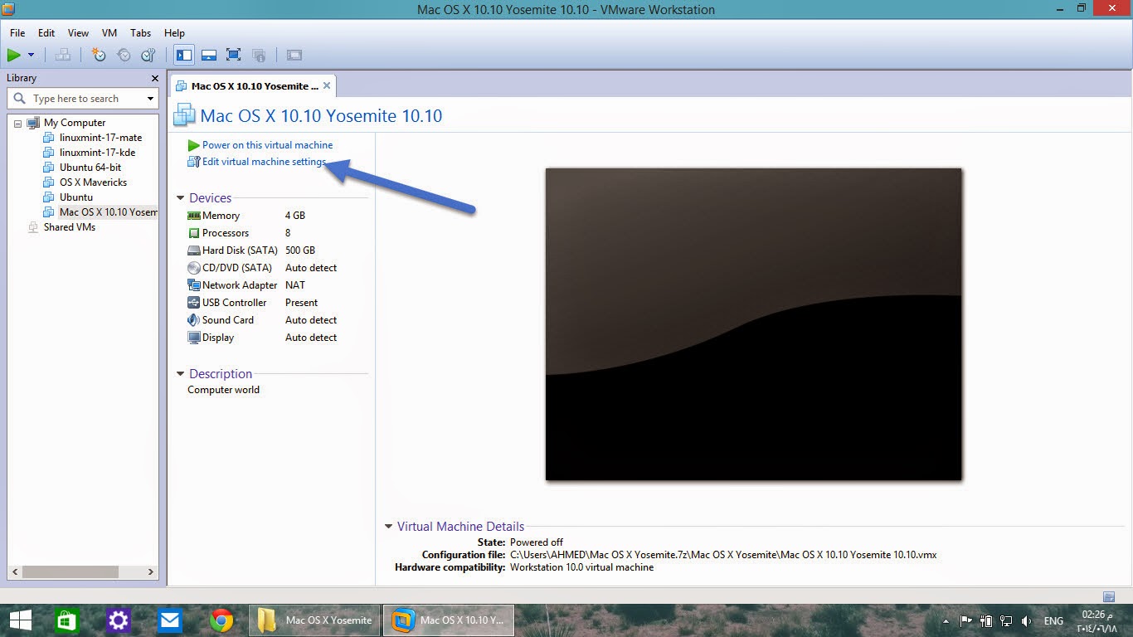Click the VM screen preview thumbnail
Image resolution: width=1133 pixels, height=637 pixels.
coord(754,324)
